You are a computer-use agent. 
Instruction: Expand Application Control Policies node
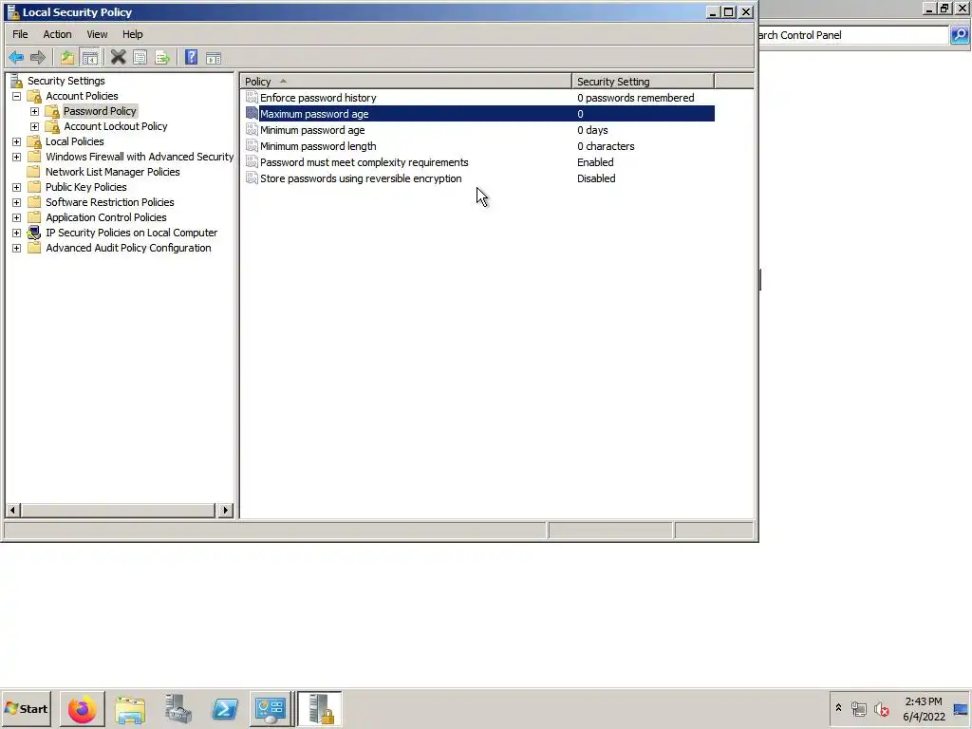pos(17,217)
